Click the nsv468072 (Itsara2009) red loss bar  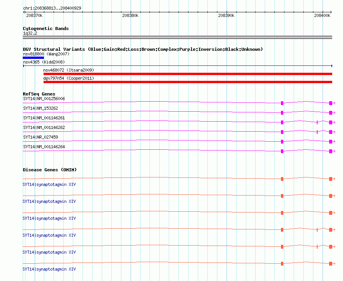coord(188,74)
